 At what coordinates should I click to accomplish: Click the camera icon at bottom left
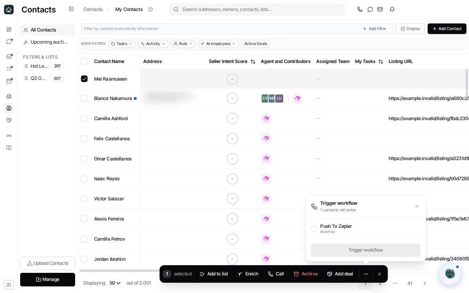(x=9, y=285)
